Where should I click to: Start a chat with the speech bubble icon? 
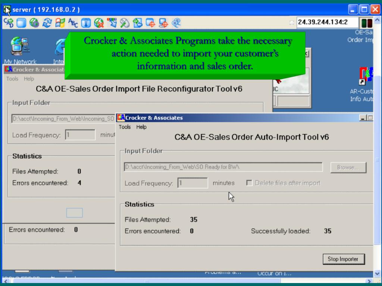click(x=176, y=22)
